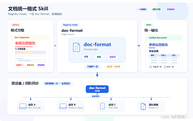
Task: Click the 清单混用 tag
Action: pos(41,65)
